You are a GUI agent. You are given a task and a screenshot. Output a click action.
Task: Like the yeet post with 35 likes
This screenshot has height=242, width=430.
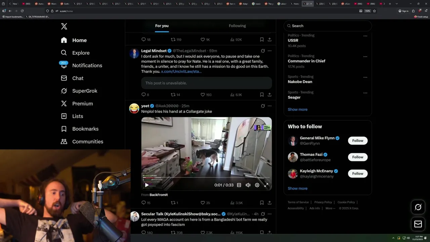click(x=205, y=203)
